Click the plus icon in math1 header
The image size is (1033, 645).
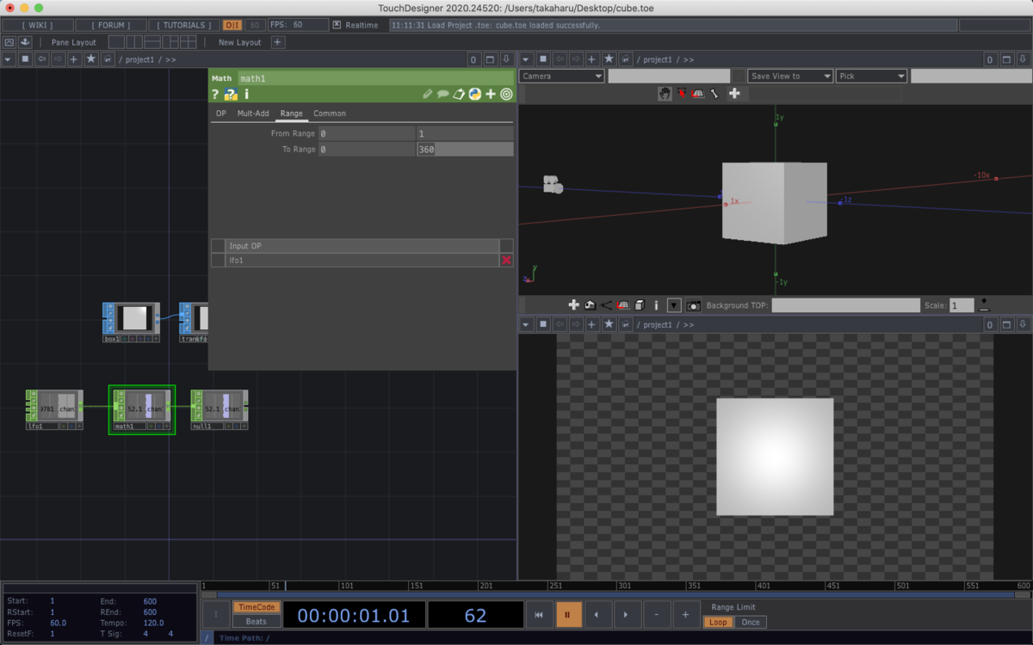click(x=491, y=95)
